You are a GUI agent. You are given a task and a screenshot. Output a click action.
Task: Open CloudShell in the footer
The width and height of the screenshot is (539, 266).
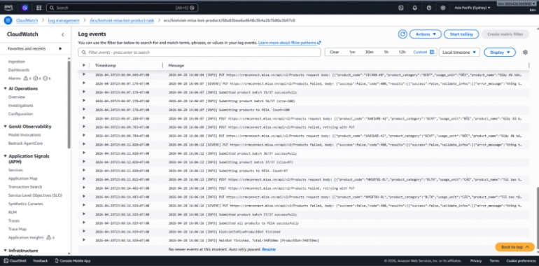pyautogui.click(x=15, y=261)
